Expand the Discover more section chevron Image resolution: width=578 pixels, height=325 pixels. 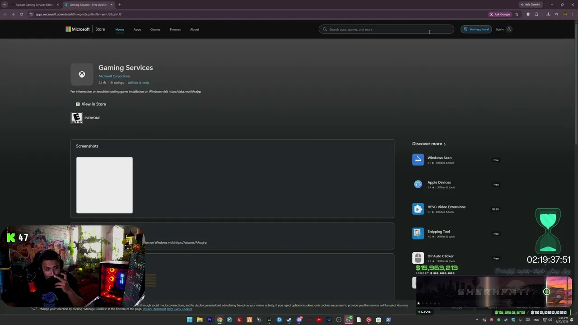(445, 144)
